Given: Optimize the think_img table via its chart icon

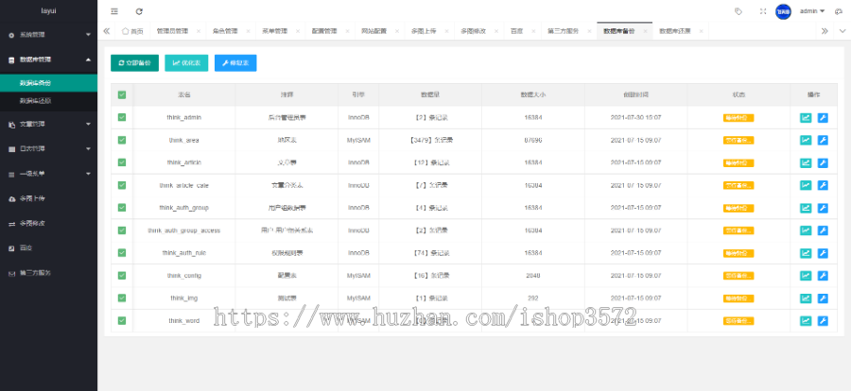Looking at the screenshot, I should [806, 298].
